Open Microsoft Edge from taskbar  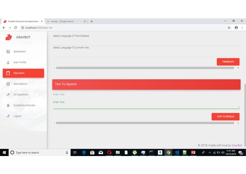click(x=84, y=153)
